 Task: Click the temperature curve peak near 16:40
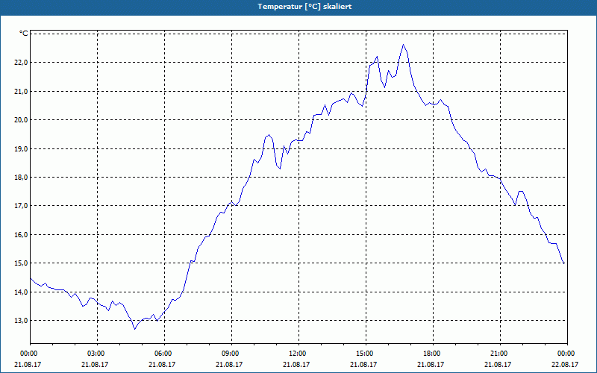click(x=404, y=45)
